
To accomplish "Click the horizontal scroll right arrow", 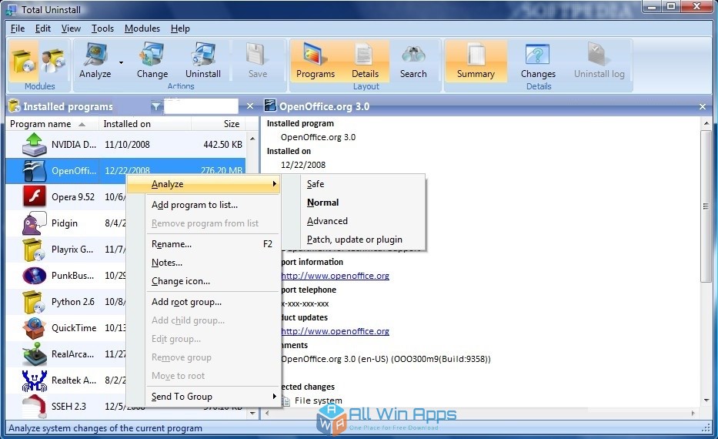I will click(693, 414).
